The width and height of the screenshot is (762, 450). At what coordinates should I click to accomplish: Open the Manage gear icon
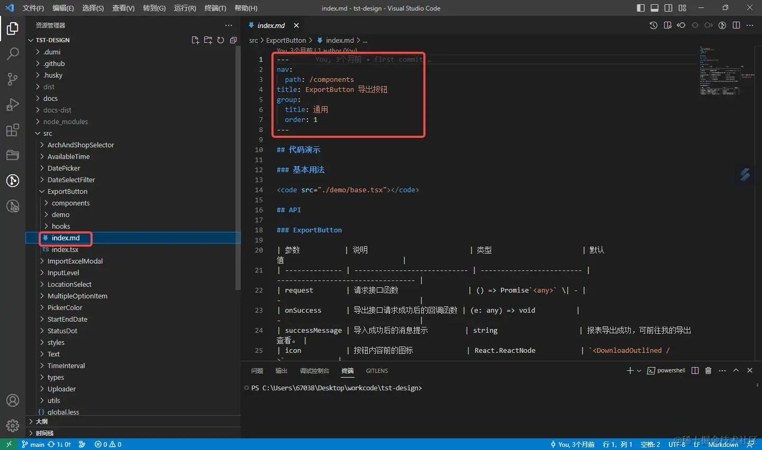[x=13, y=426]
